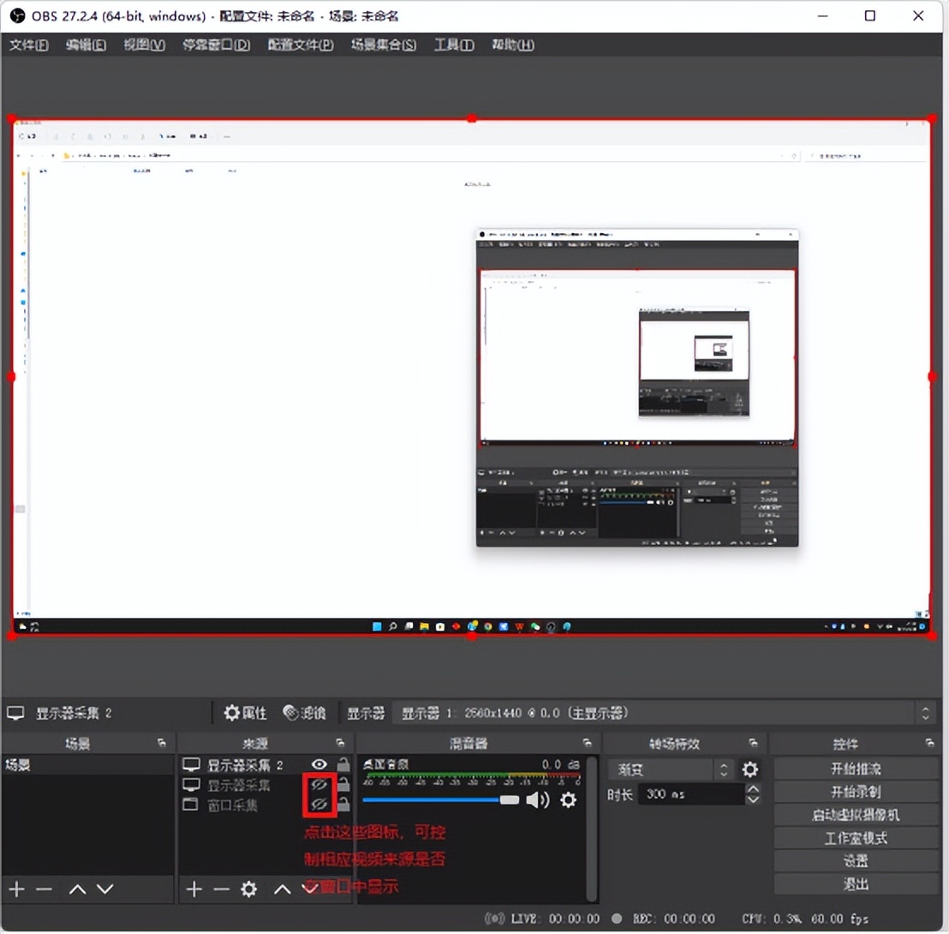Click the add scene plus icon
This screenshot has width=949, height=934.
click(x=16, y=889)
